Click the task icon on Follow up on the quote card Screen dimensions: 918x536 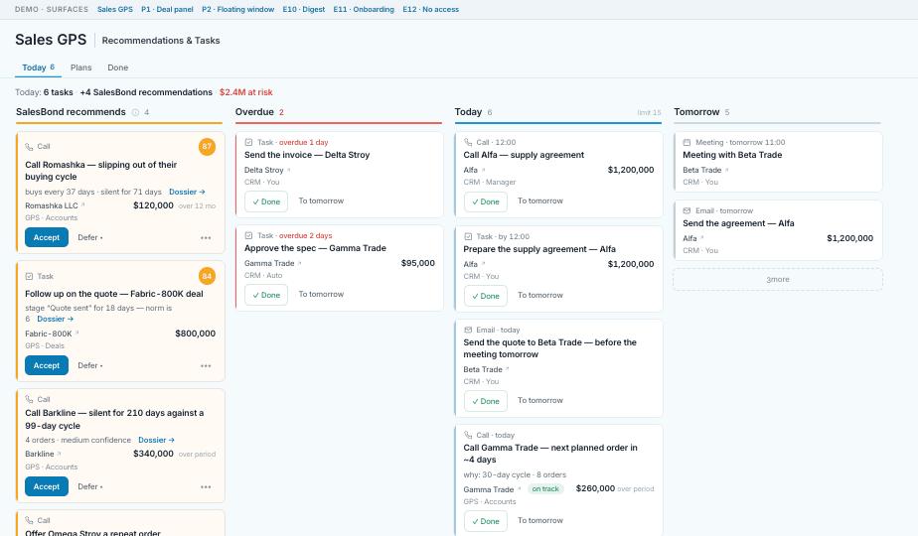coord(29,276)
